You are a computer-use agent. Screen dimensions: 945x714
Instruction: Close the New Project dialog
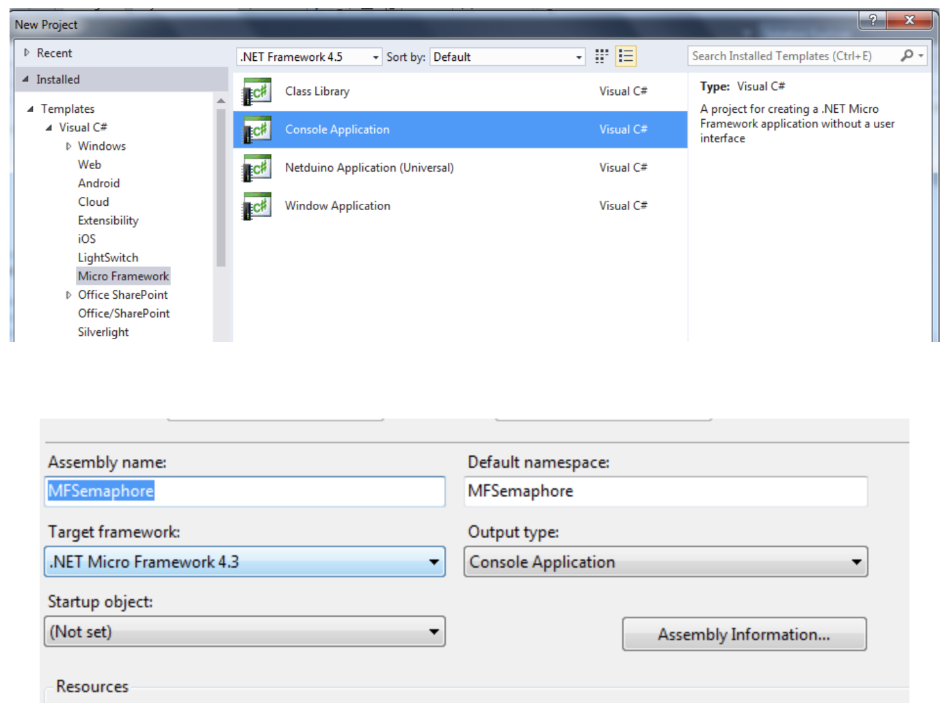pos(909,20)
